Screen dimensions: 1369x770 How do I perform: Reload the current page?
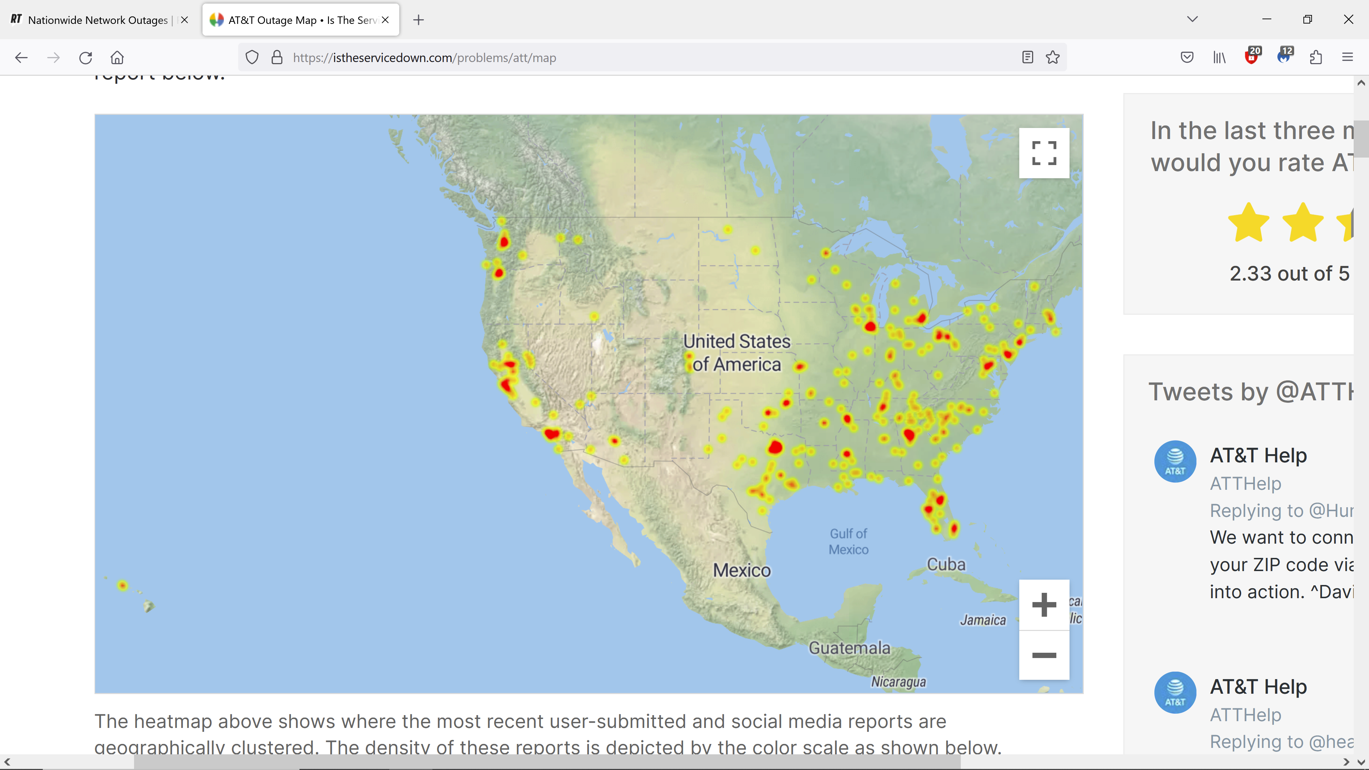(86, 57)
